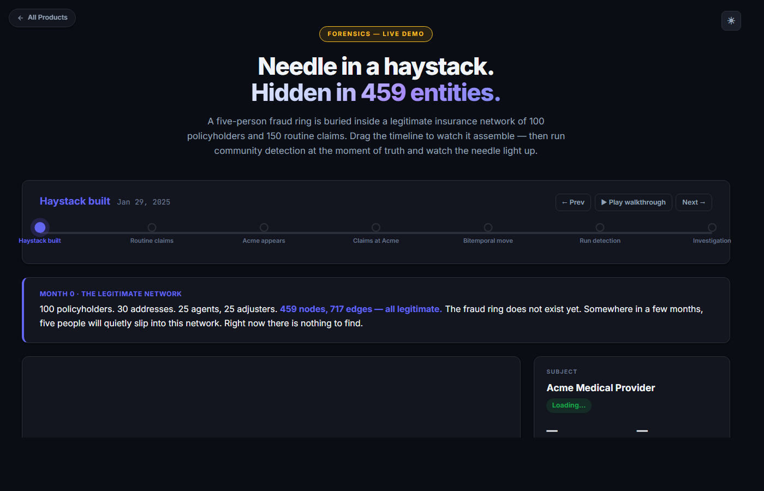Select the Haystack built timeline dot

(x=40, y=227)
